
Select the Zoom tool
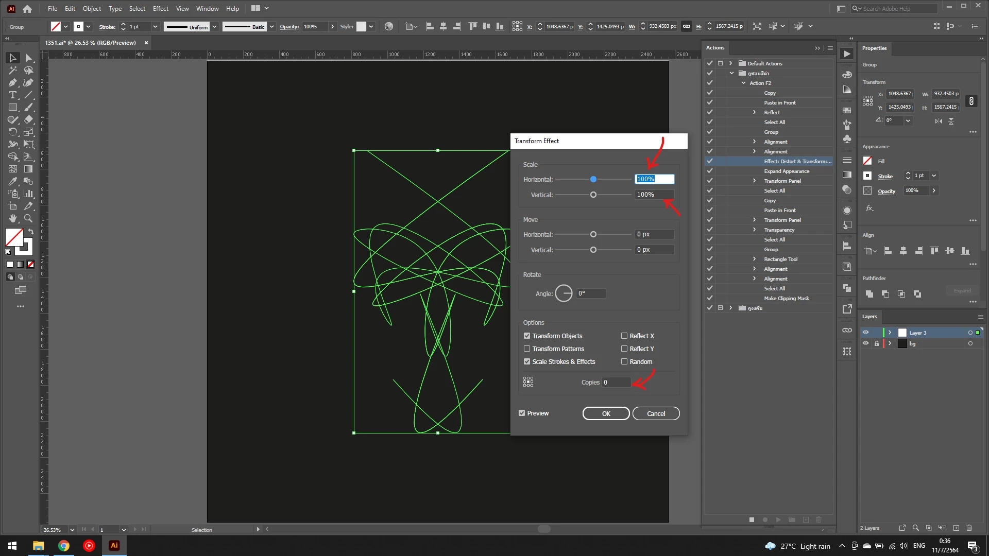28,218
